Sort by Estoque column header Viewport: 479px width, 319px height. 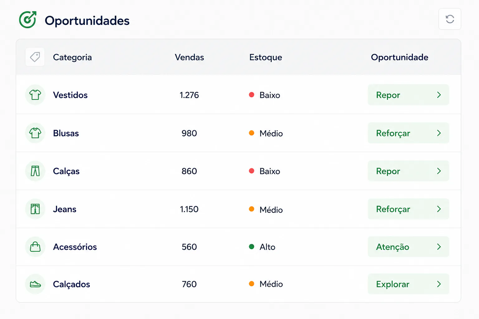pyautogui.click(x=266, y=57)
